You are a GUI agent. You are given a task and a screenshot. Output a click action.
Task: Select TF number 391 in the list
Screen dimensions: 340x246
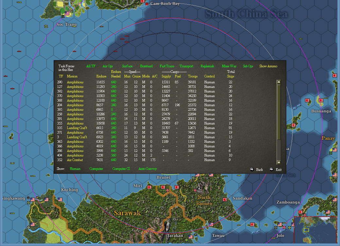pos(59,119)
